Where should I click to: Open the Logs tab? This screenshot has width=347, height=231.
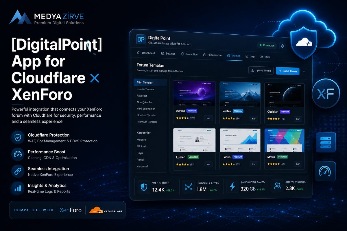[250, 56]
